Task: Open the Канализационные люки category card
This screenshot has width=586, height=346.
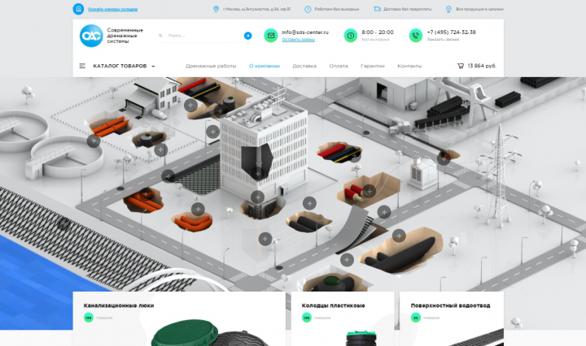Action: pos(179,318)
